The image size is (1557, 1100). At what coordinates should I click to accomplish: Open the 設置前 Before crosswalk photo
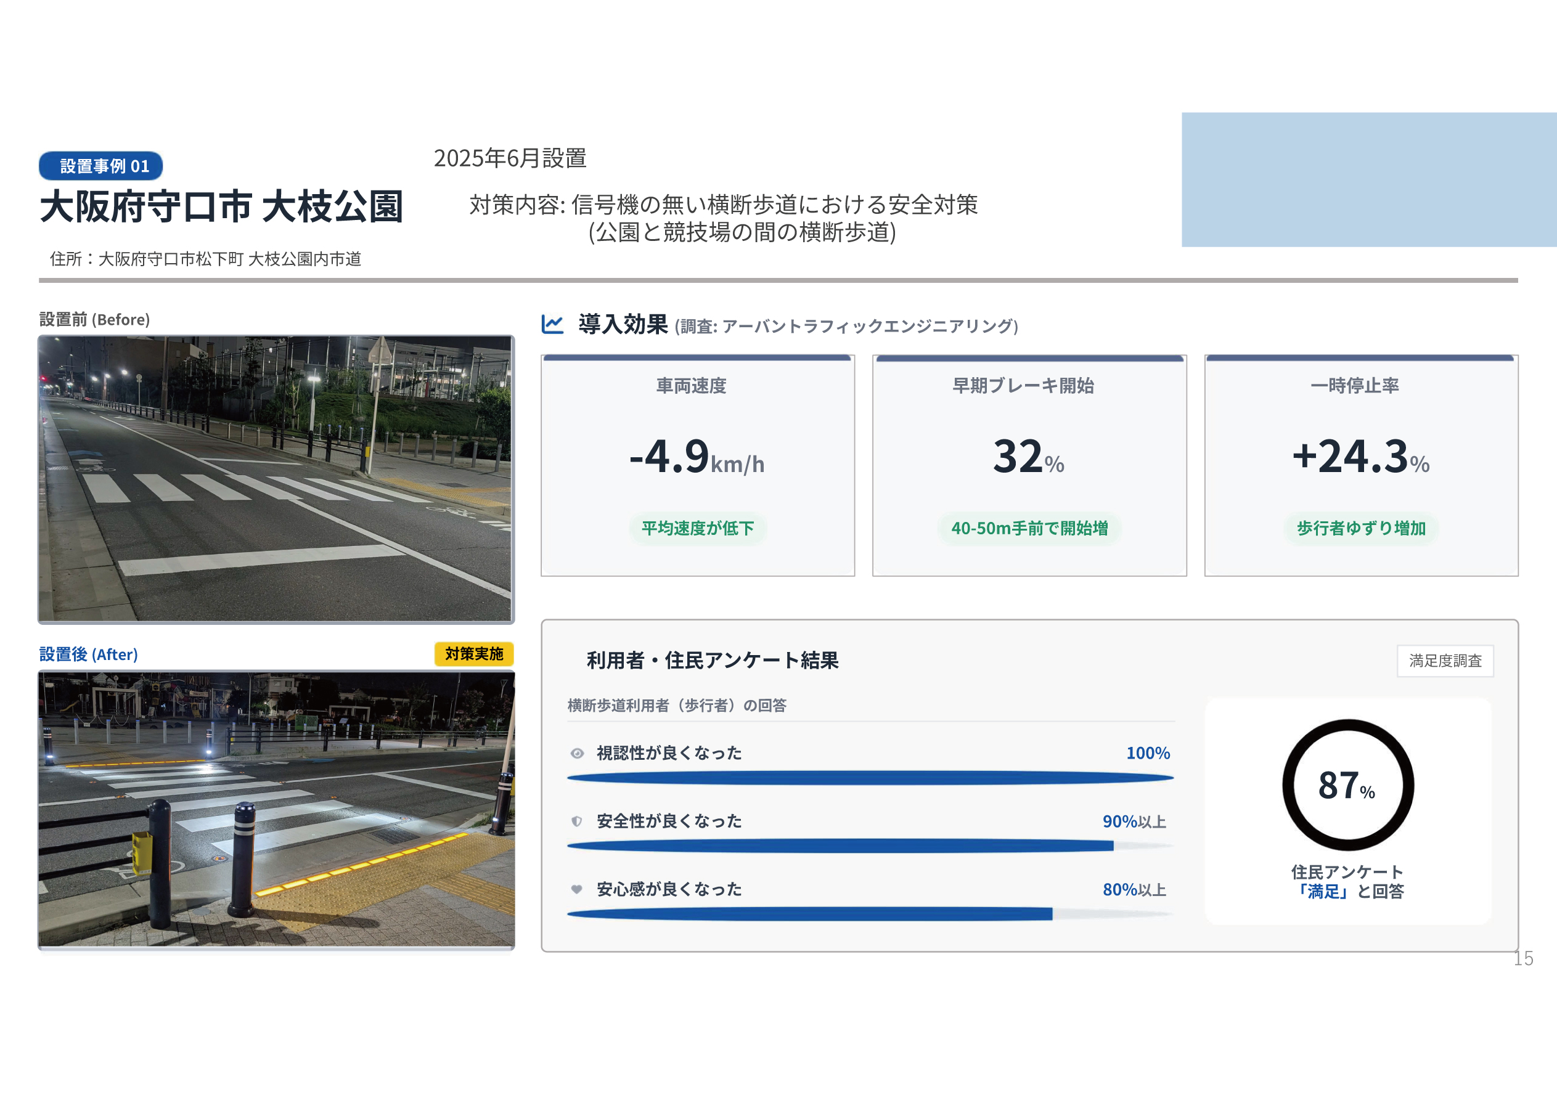(276, 479)
